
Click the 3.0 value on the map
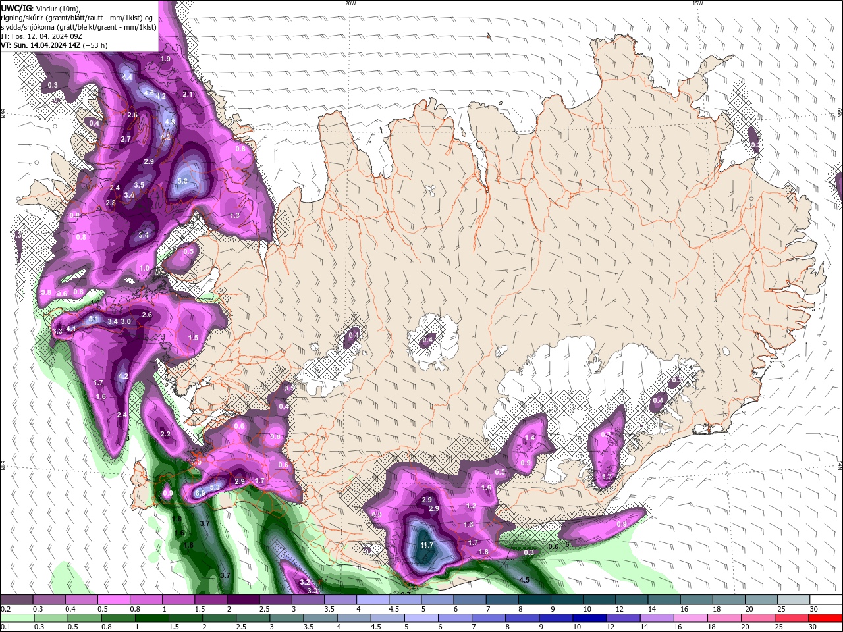tap(126, 321)
